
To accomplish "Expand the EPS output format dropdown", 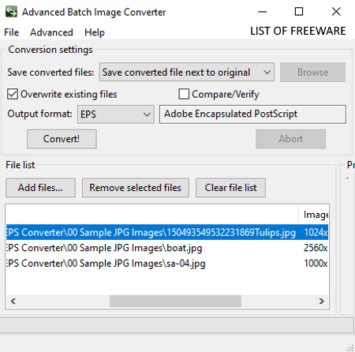I will coord(116,114).
